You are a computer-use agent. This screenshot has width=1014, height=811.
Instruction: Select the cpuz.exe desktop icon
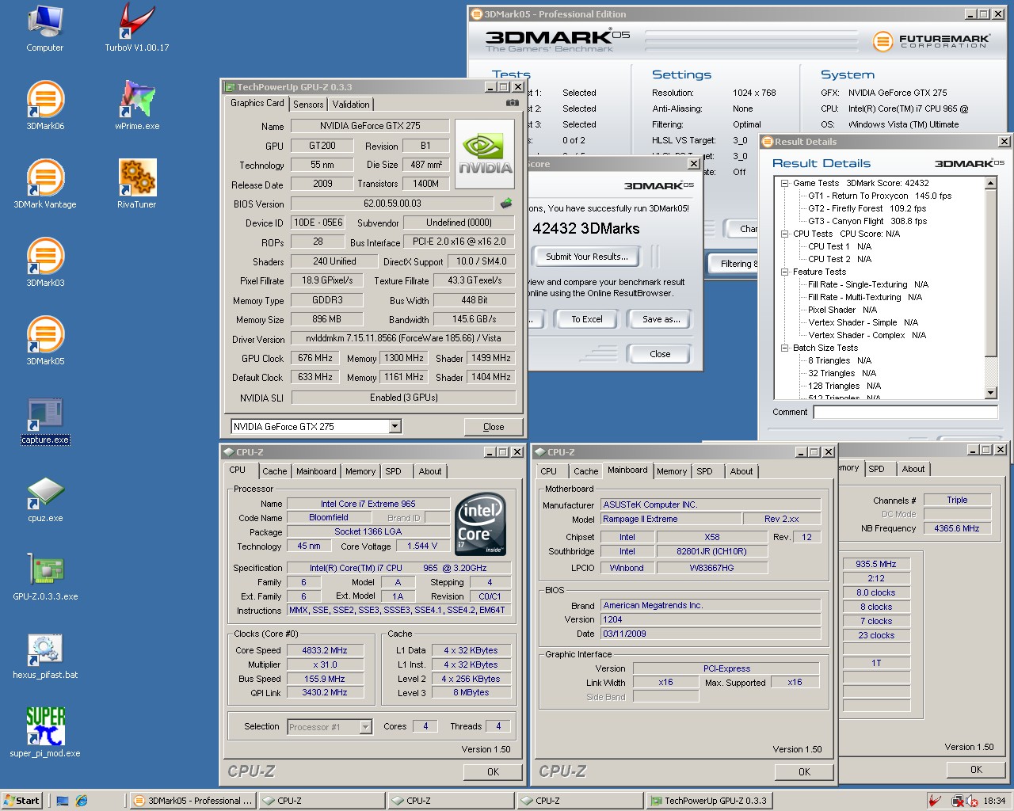(45, 499)
